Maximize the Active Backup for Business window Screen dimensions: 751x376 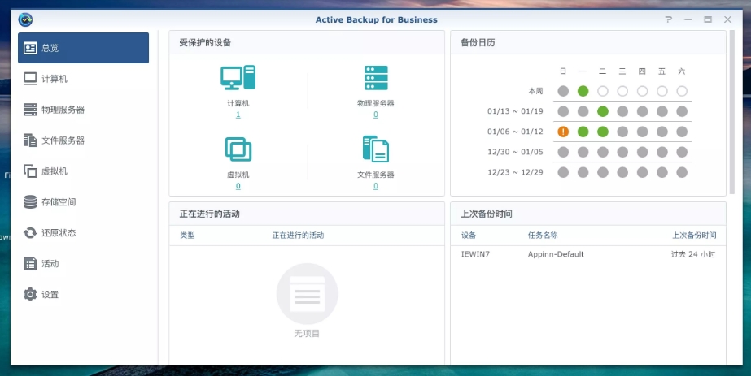pos(708,19)
